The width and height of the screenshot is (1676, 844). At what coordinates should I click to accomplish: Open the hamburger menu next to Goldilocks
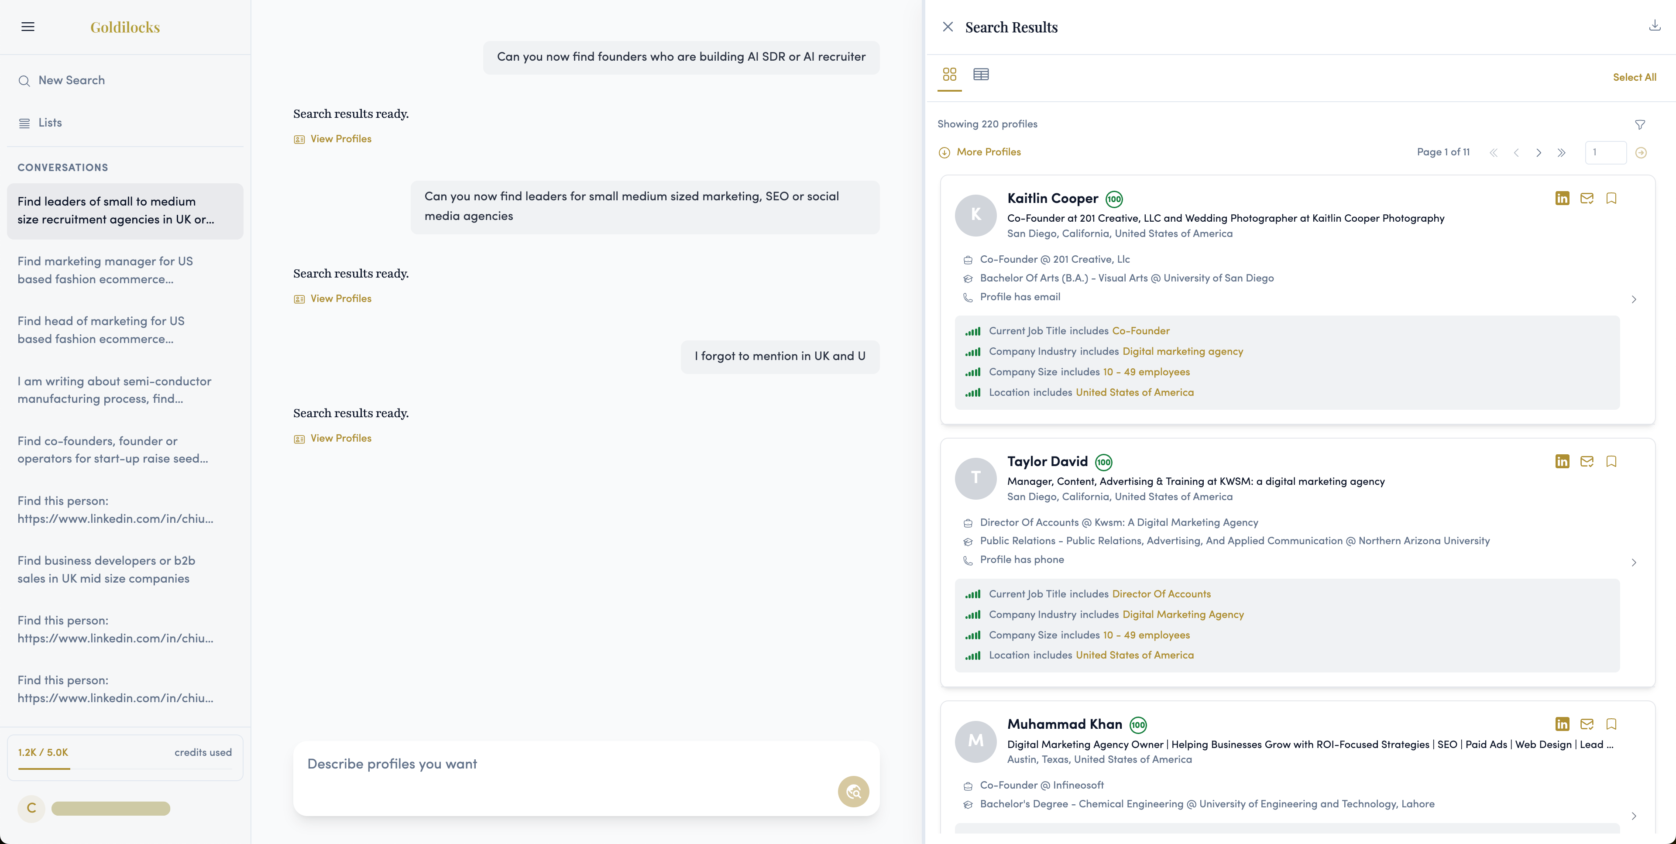(28, 26)
